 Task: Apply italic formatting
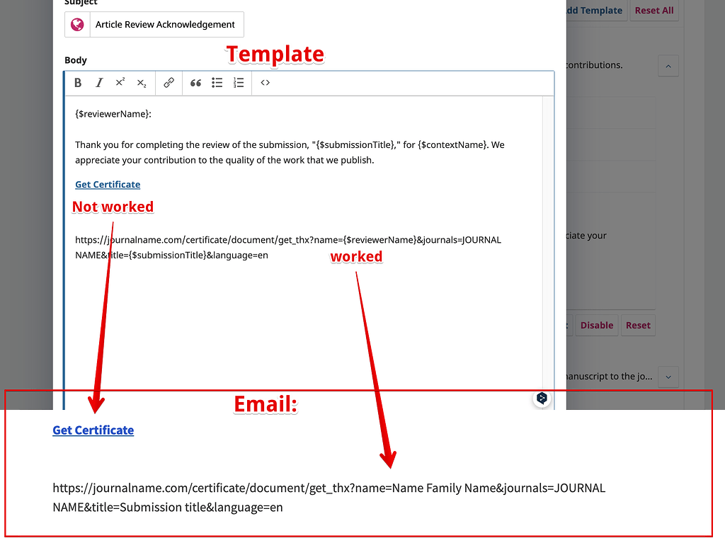[99, 83]
